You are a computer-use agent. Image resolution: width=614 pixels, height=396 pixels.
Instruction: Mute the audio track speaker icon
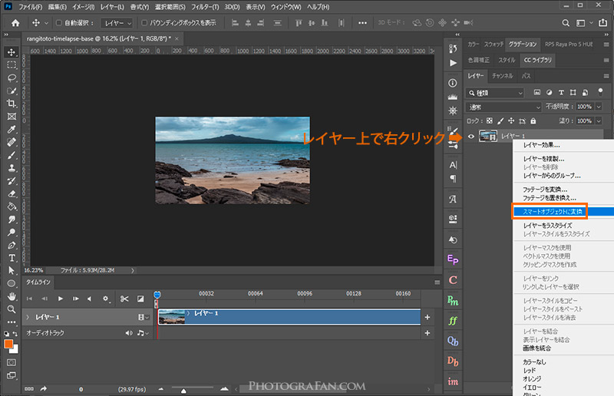pyautogui.click(x=128, y=333)
